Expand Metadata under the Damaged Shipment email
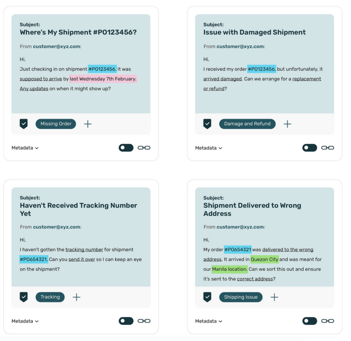 [208, 148]
